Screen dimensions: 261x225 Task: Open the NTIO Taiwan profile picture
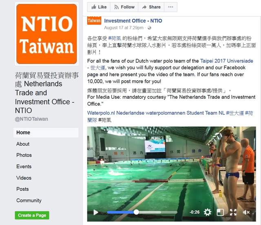46,34
